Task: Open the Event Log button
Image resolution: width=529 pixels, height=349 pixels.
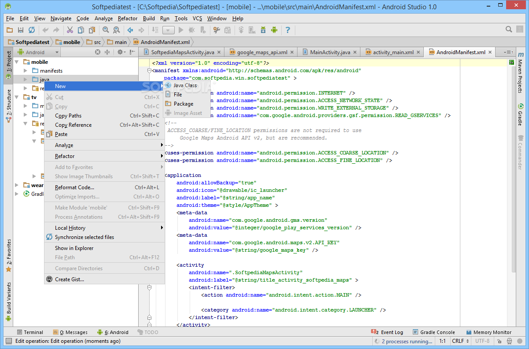Action: click(387, 332)
